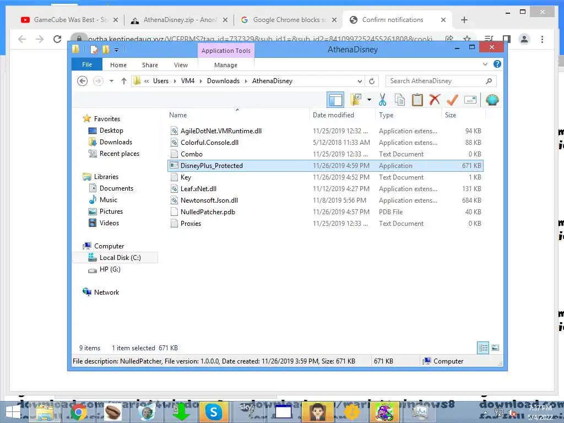Open Recent places in Favorites
Screen dimensions: 564x423
point(119,154)
